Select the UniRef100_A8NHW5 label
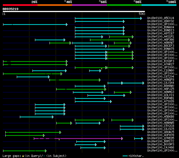The image size is (179, 158). point(161,123)
